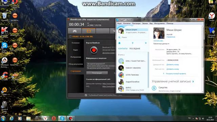Open Skype dial pad icon
The width and height of the screenshot is (217, 122).
pyautogui.click(x=133, y=43)
